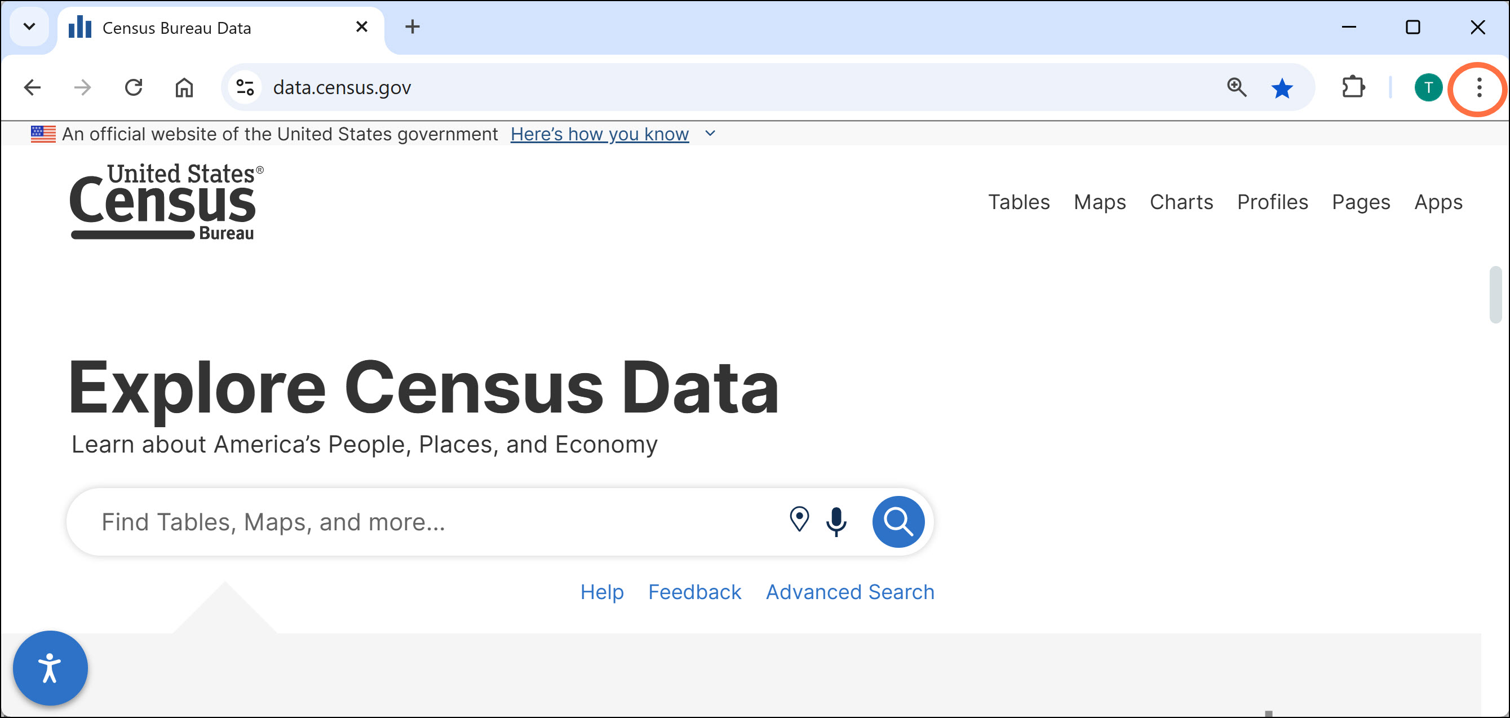Viewport: 1510px width, 718px height.
Task: Open the Maps navigation item
Action: click(x=1100, y=202)
